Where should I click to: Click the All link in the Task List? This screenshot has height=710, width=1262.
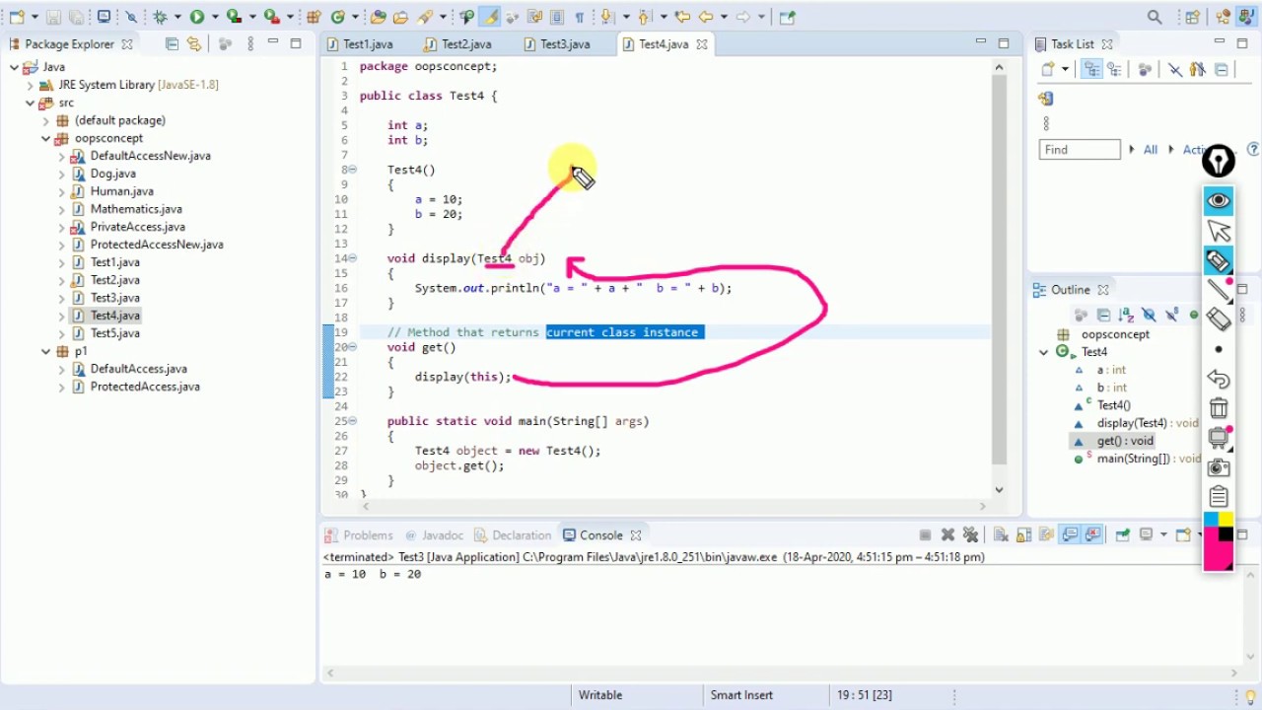coord(1151,150)
